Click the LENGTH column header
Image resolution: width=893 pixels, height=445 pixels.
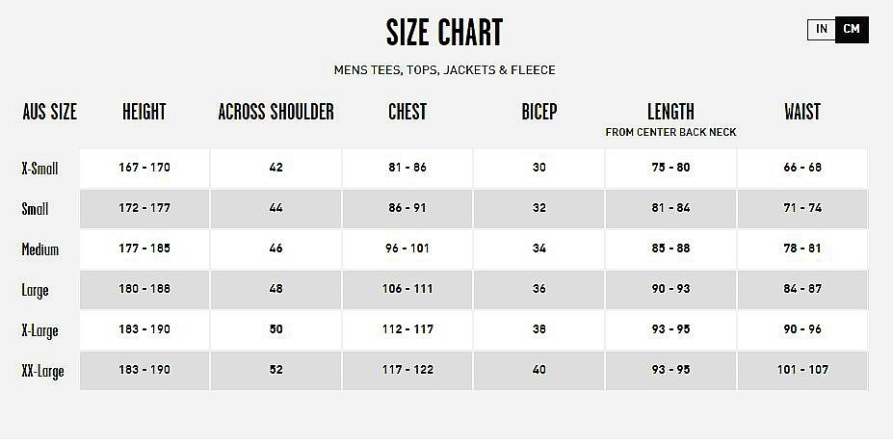[670, 112]
